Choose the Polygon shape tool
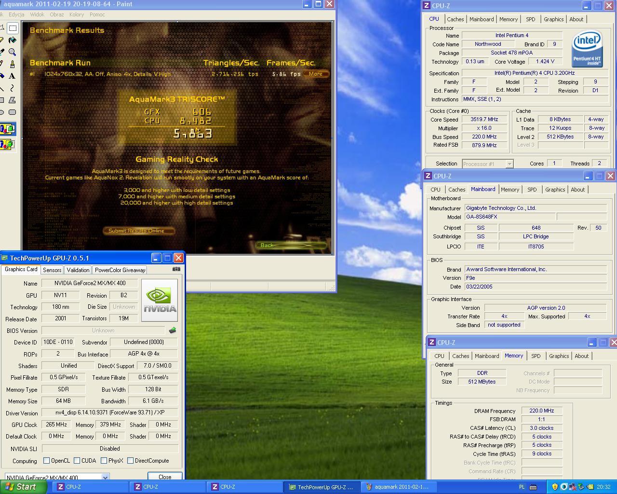The height and width of the screenshot is (494, 617). (x=13, y=100)
